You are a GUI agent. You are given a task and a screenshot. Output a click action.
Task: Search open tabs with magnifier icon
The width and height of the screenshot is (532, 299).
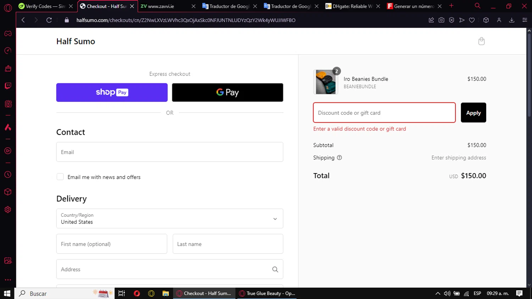point(477,6)
